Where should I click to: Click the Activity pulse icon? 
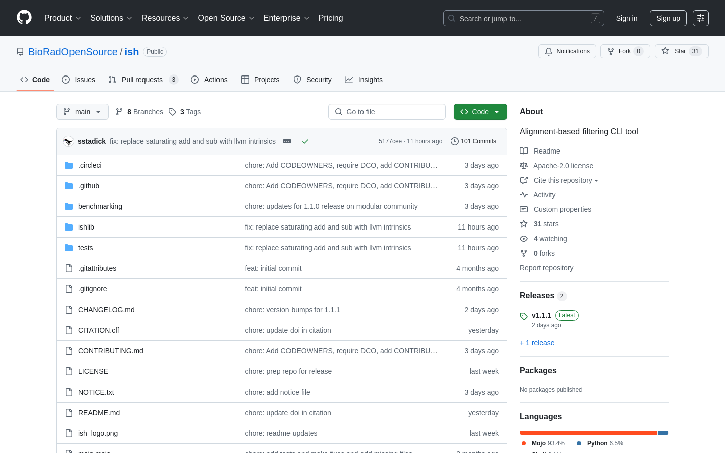tap(524, 195)
